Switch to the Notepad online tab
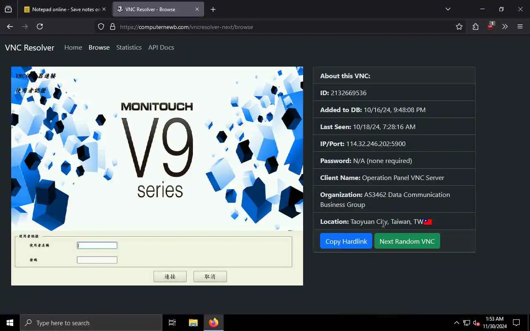Screen dimensions: 530x331 tap(64, 9)
